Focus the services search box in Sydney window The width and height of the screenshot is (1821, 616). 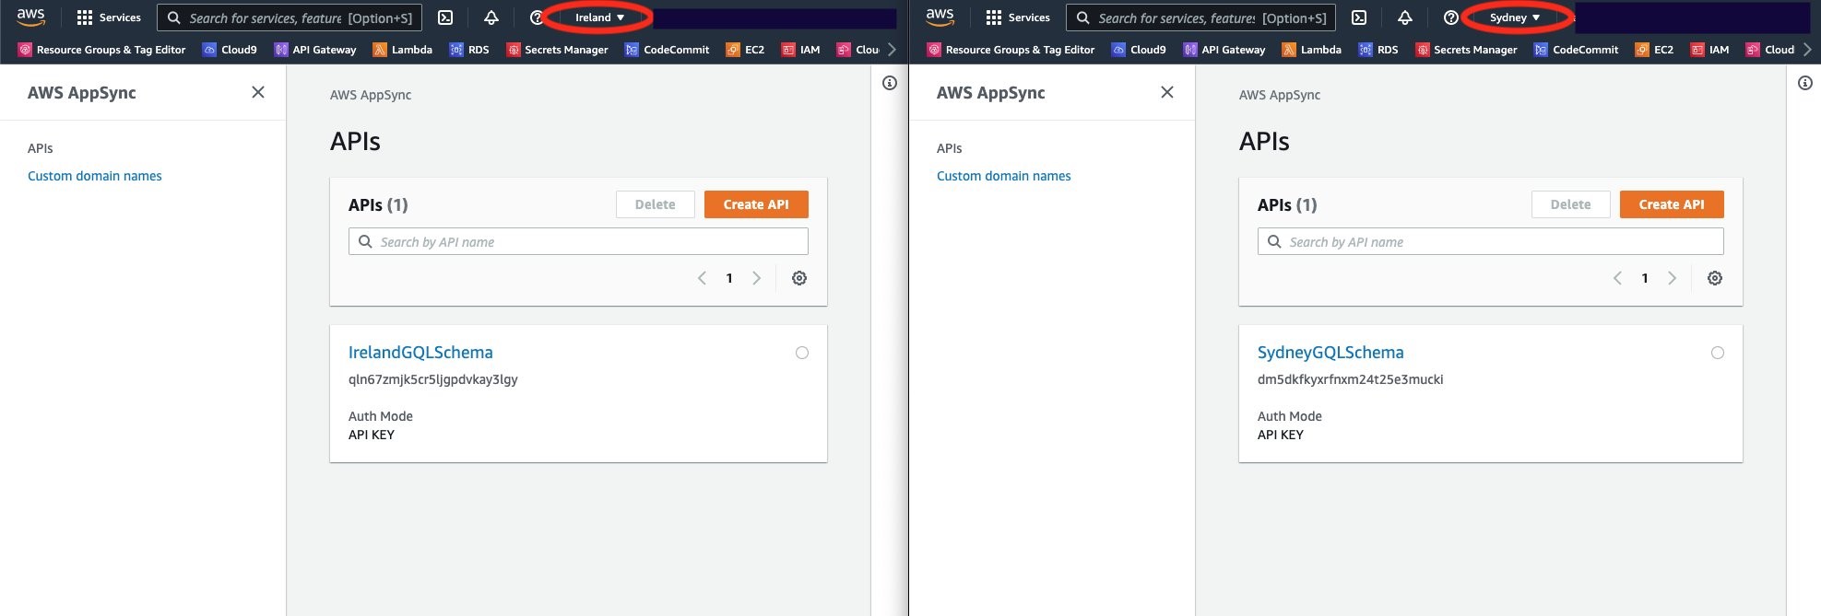[1201, 17]
